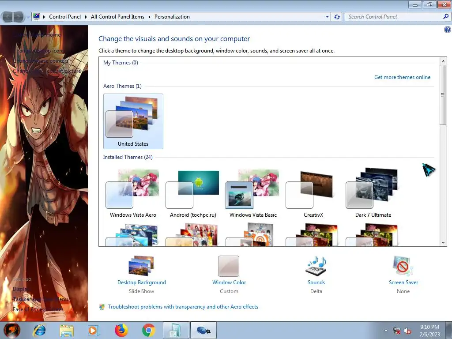452x339 pixels.
Task: Click the Window Color link text
Action: 229,282
